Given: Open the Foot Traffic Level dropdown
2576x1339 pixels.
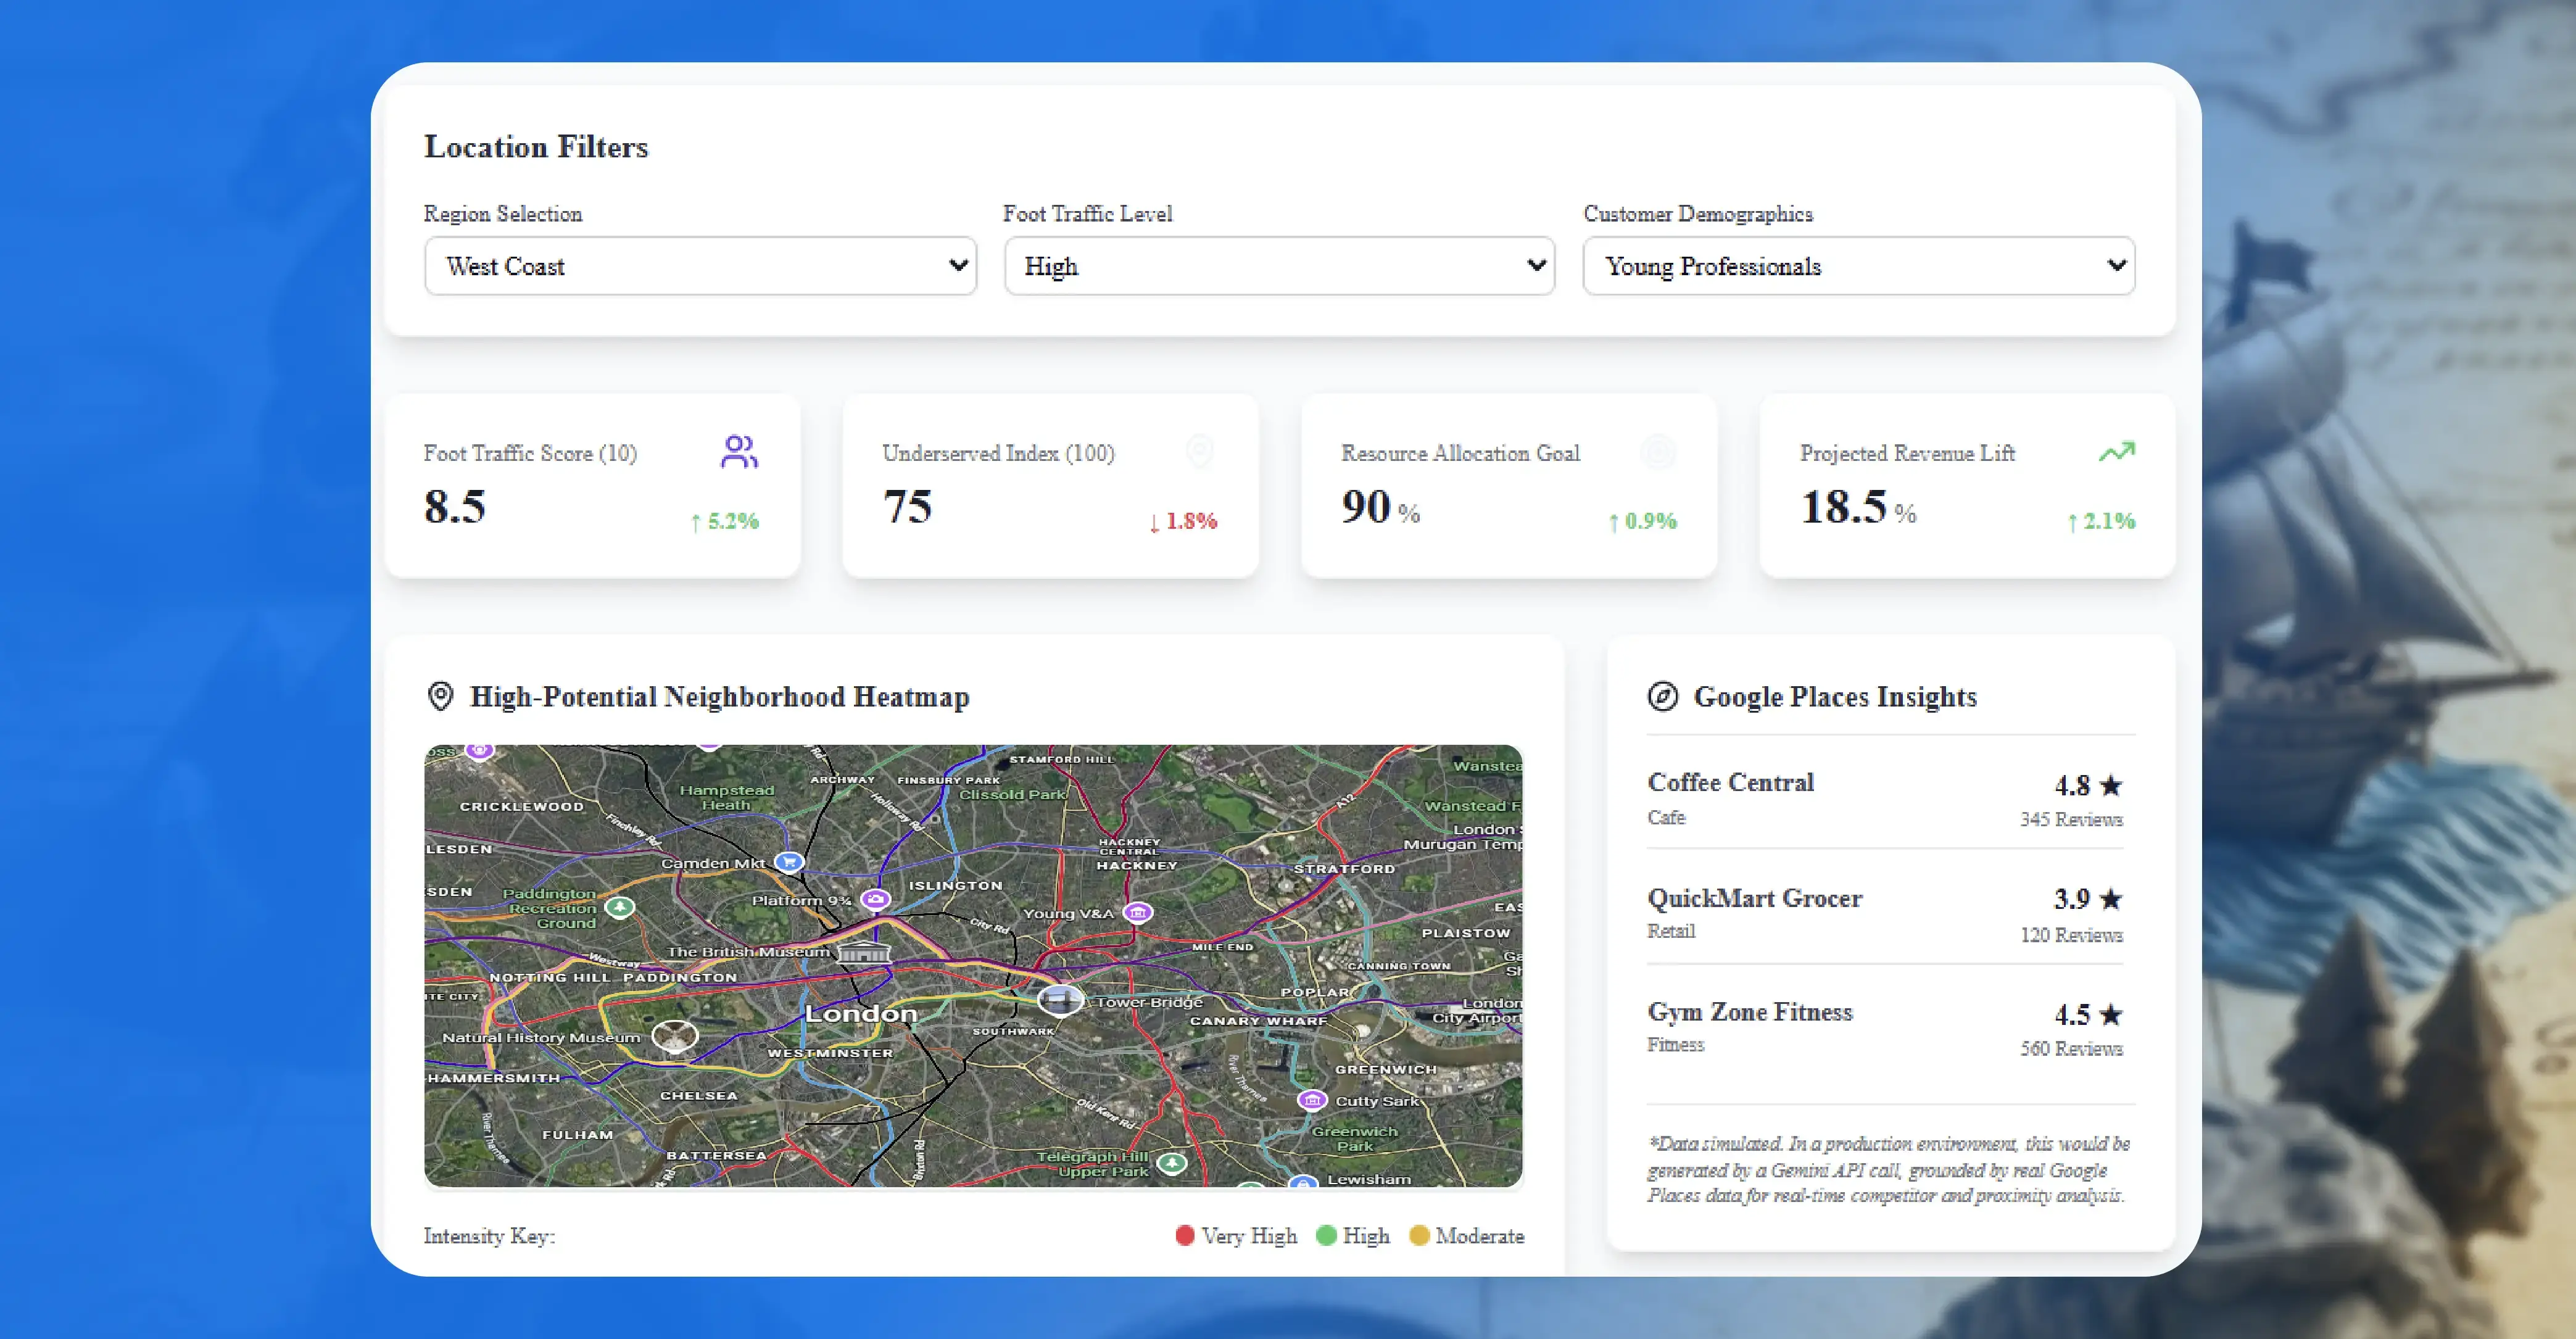Looking at the screenshot, I should [x=1279, y=266].
